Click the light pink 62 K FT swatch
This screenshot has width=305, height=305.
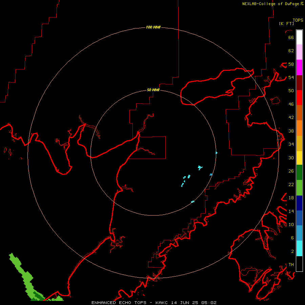click(299, 52)
